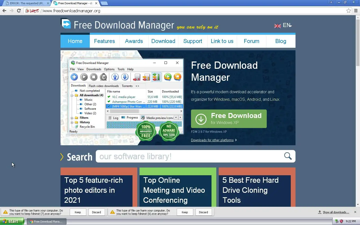Open Downloads for other platforms link
The image size is (360, 225).
tap(212, 140)
